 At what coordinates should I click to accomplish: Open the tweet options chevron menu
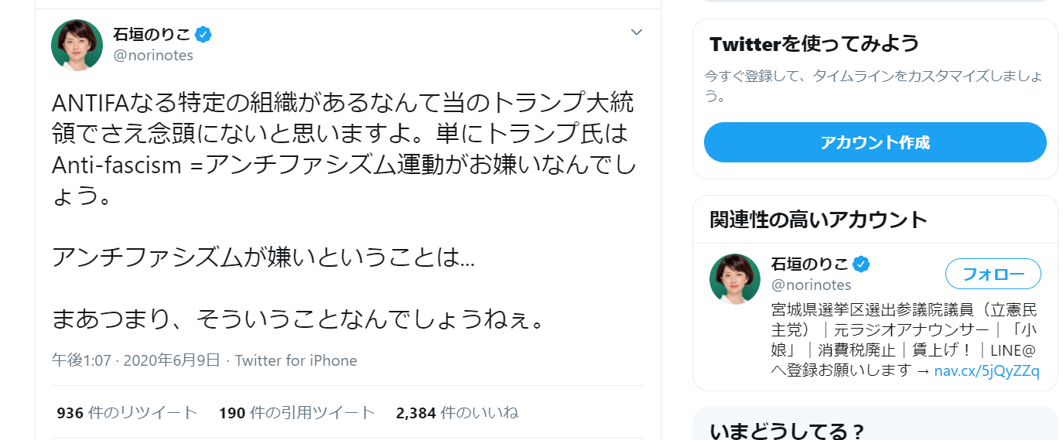(x=637, y=32)
